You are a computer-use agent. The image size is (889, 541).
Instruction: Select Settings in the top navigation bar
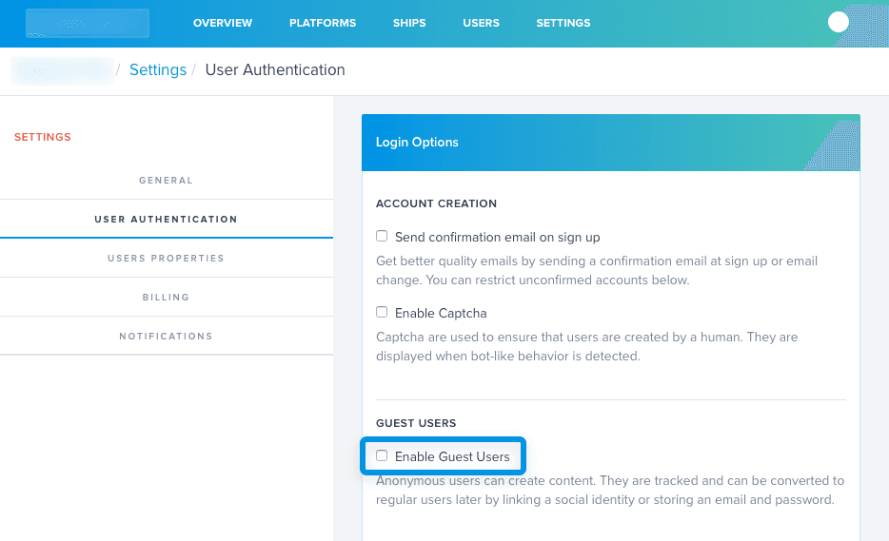[x=563, y=23]
